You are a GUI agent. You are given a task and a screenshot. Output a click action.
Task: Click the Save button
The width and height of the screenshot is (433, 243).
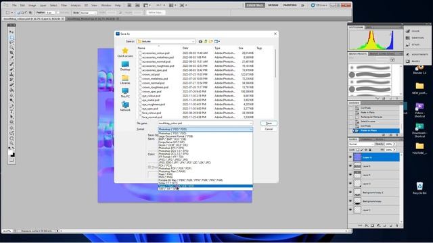tap(269, 123)
